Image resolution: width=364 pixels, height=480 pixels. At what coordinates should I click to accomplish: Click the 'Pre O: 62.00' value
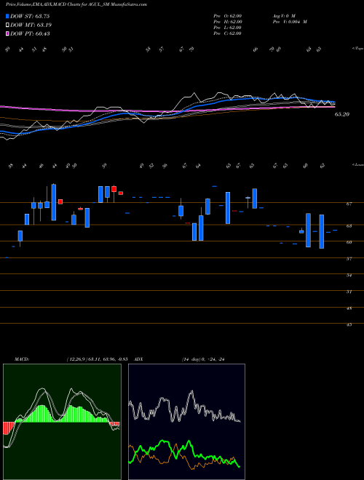229,16
